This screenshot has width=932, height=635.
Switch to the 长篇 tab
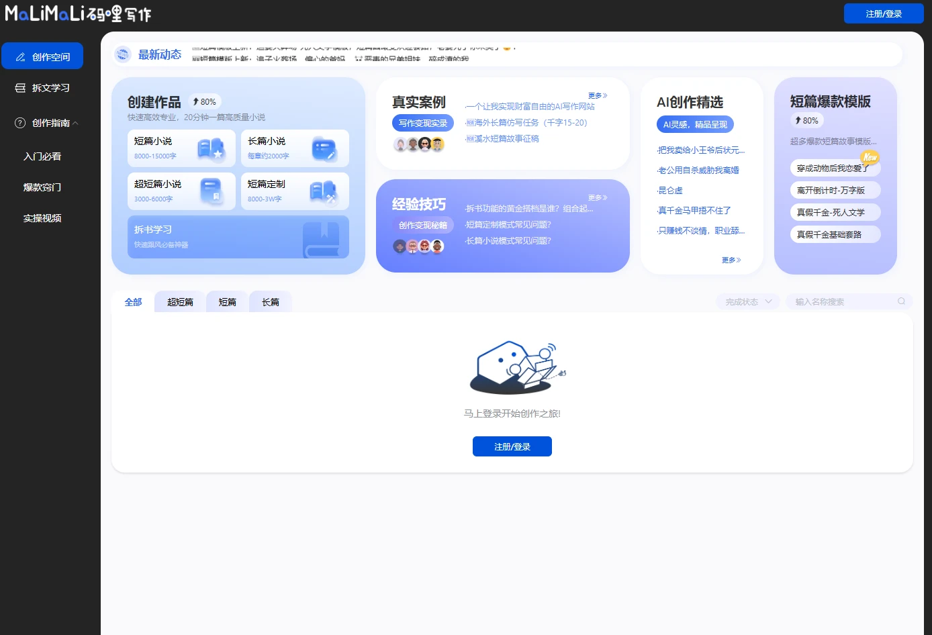tap(270, 302)
